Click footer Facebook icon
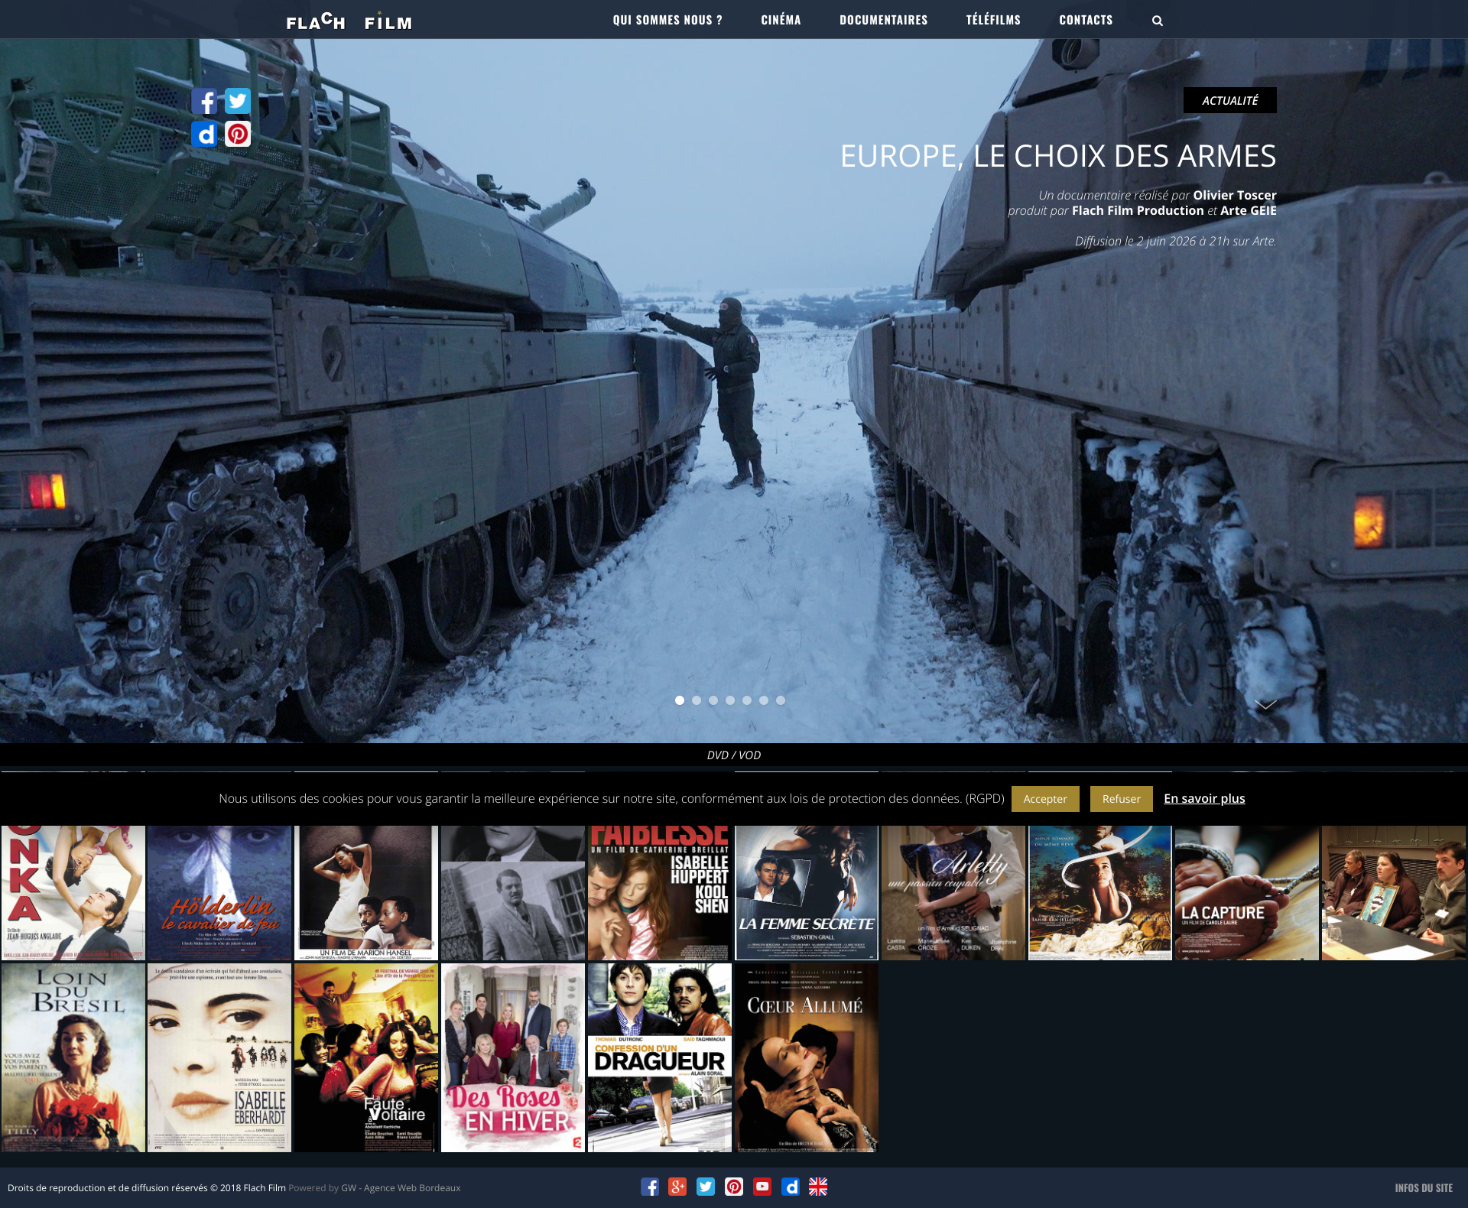This screenshot has width=1468, height=1208. [650, 1187]
